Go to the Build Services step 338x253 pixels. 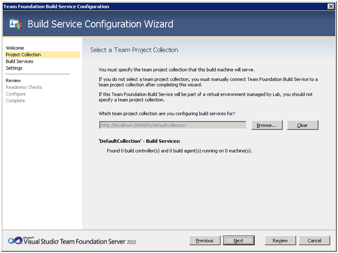[20, 61]
